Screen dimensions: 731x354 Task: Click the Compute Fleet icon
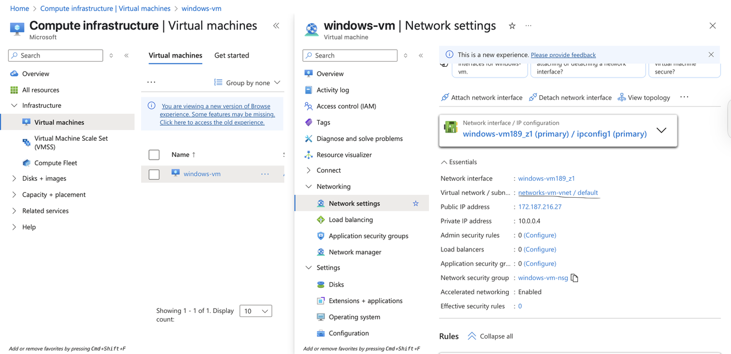(26, 163)
